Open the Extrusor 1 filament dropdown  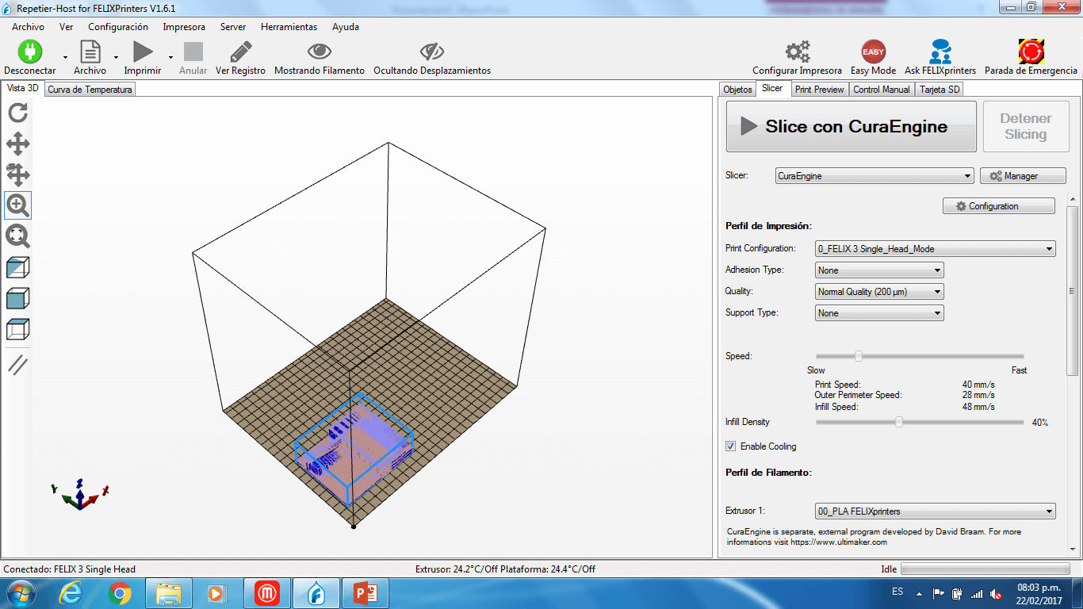(x=936, y=511)
